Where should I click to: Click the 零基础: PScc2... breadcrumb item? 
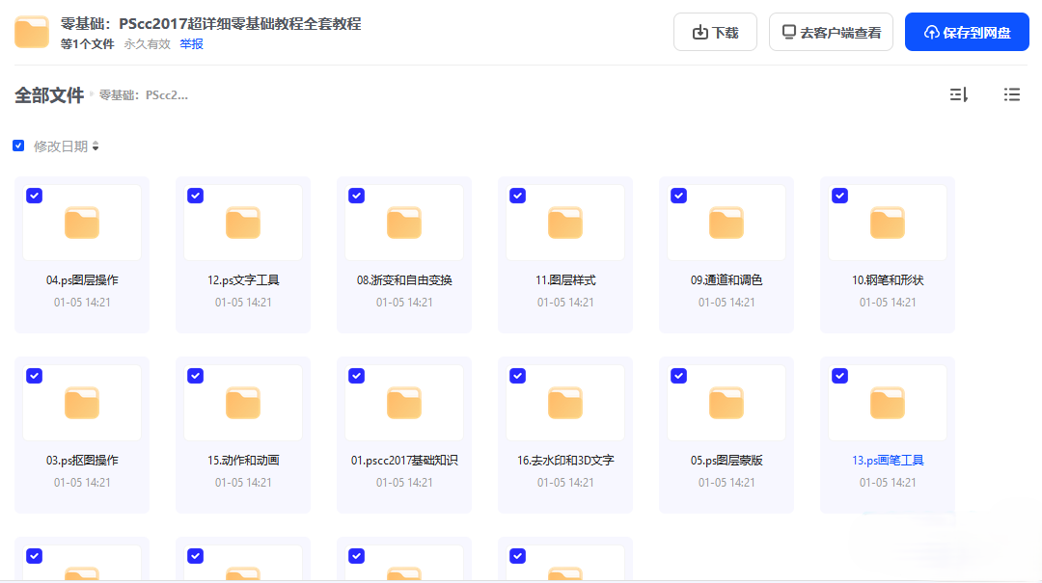(x=144, y=95)
